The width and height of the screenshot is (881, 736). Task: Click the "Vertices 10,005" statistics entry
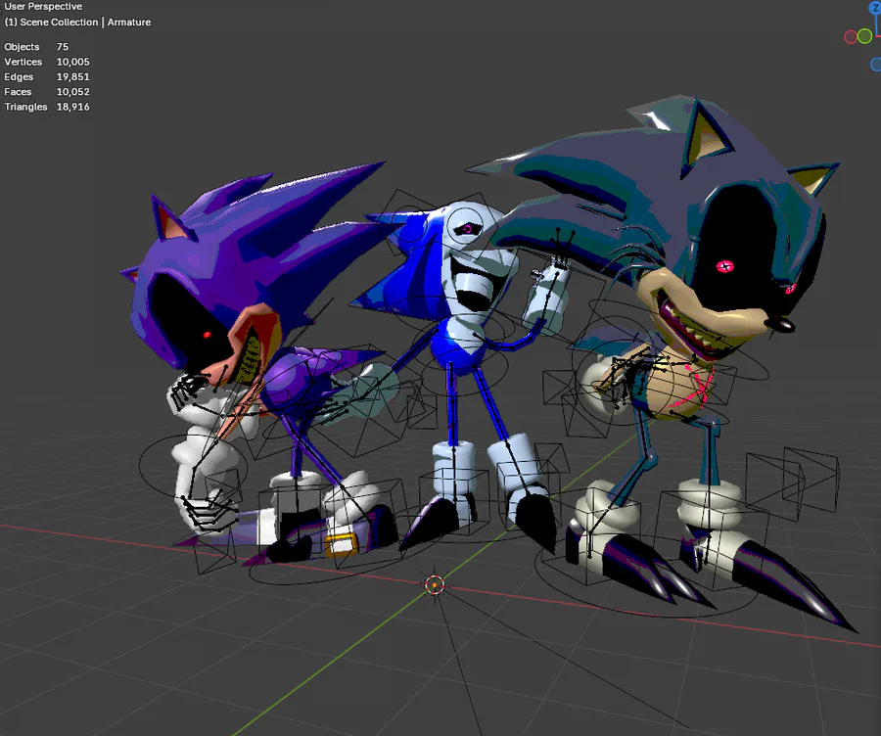(47, 62)
